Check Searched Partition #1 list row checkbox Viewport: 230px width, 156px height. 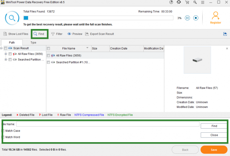click(48, 62)
